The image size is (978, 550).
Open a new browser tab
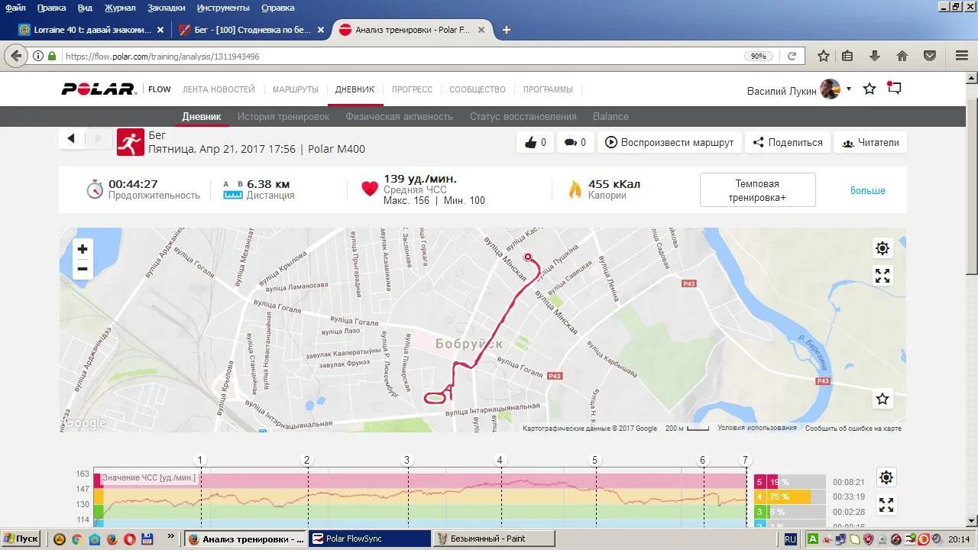[506, 30]
